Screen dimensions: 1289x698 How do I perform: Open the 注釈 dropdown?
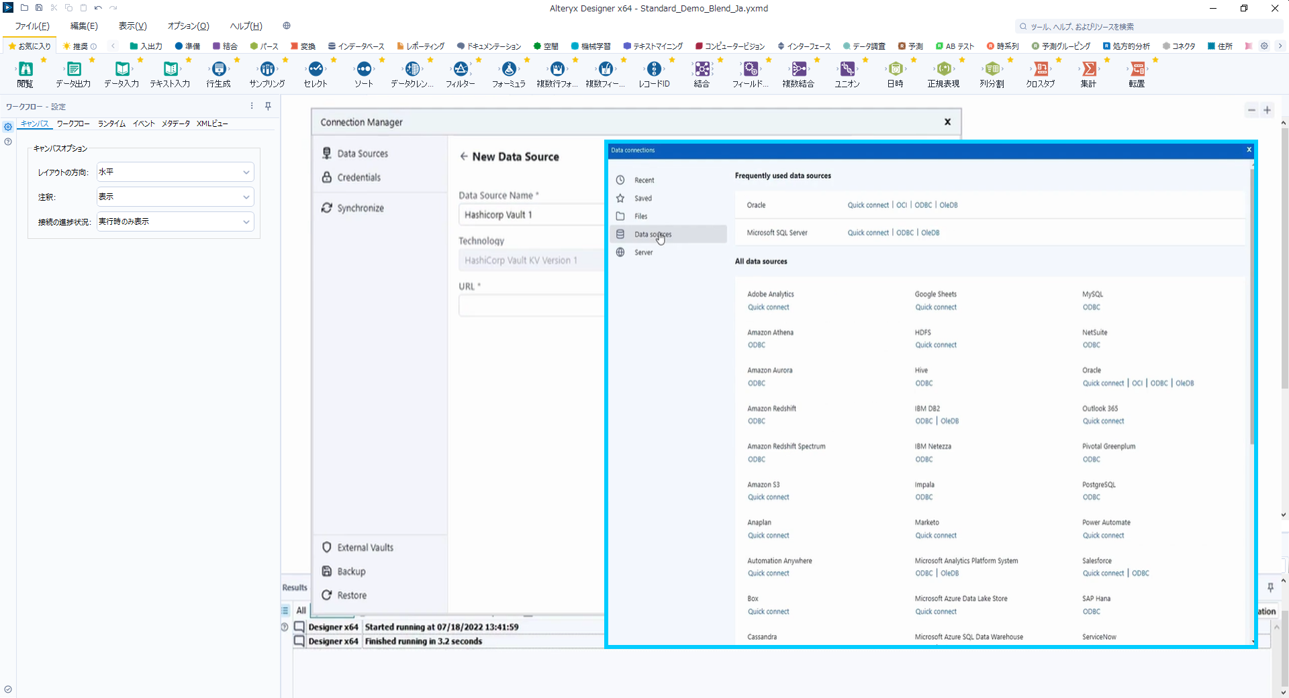click(175, 197)
